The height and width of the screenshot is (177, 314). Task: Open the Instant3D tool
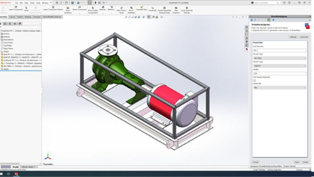(x=153, y=9)
